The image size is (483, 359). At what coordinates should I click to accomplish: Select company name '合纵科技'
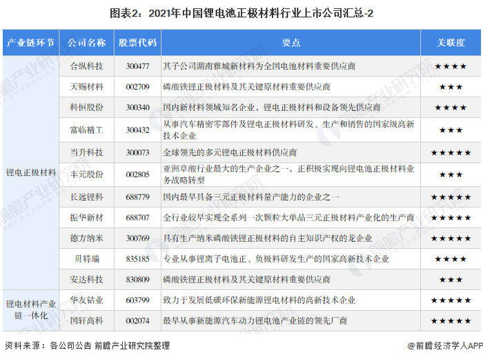click(x=86, y=66)
